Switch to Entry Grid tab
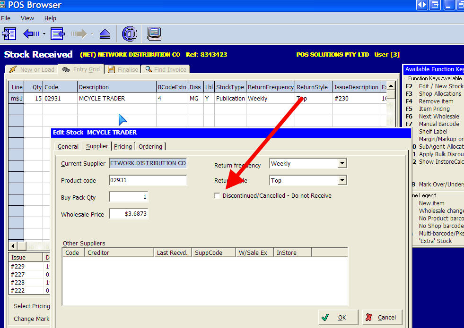 click(81, 69)
